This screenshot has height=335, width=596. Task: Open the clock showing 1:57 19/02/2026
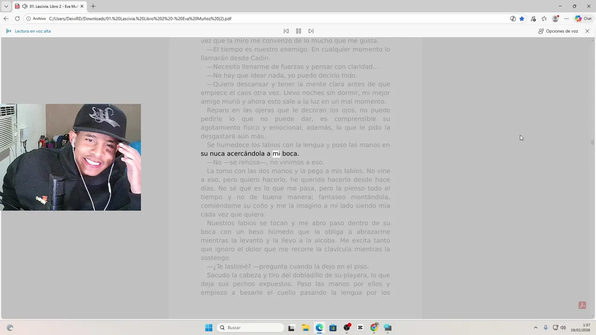pyautogui.click(x=581, y=328)
